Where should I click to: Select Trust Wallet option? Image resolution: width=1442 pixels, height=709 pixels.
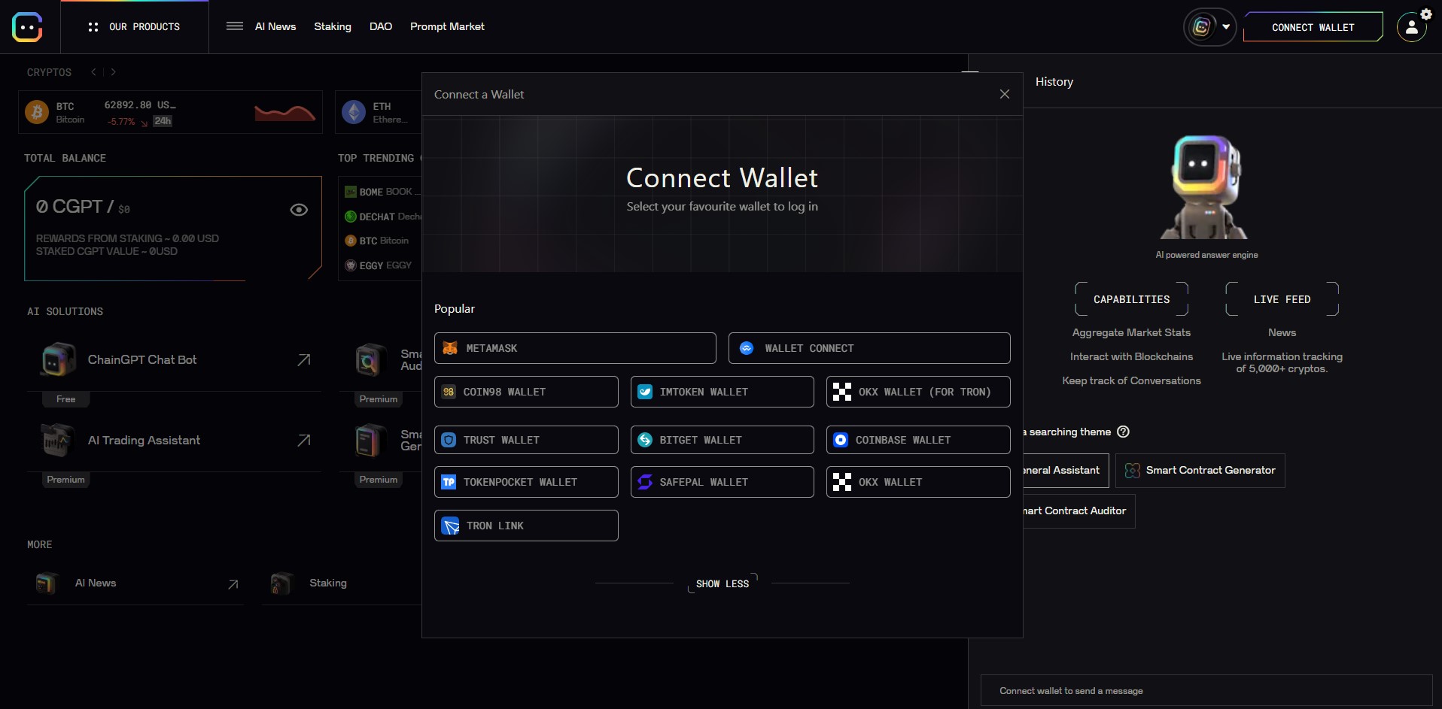[x=526, y=440]
